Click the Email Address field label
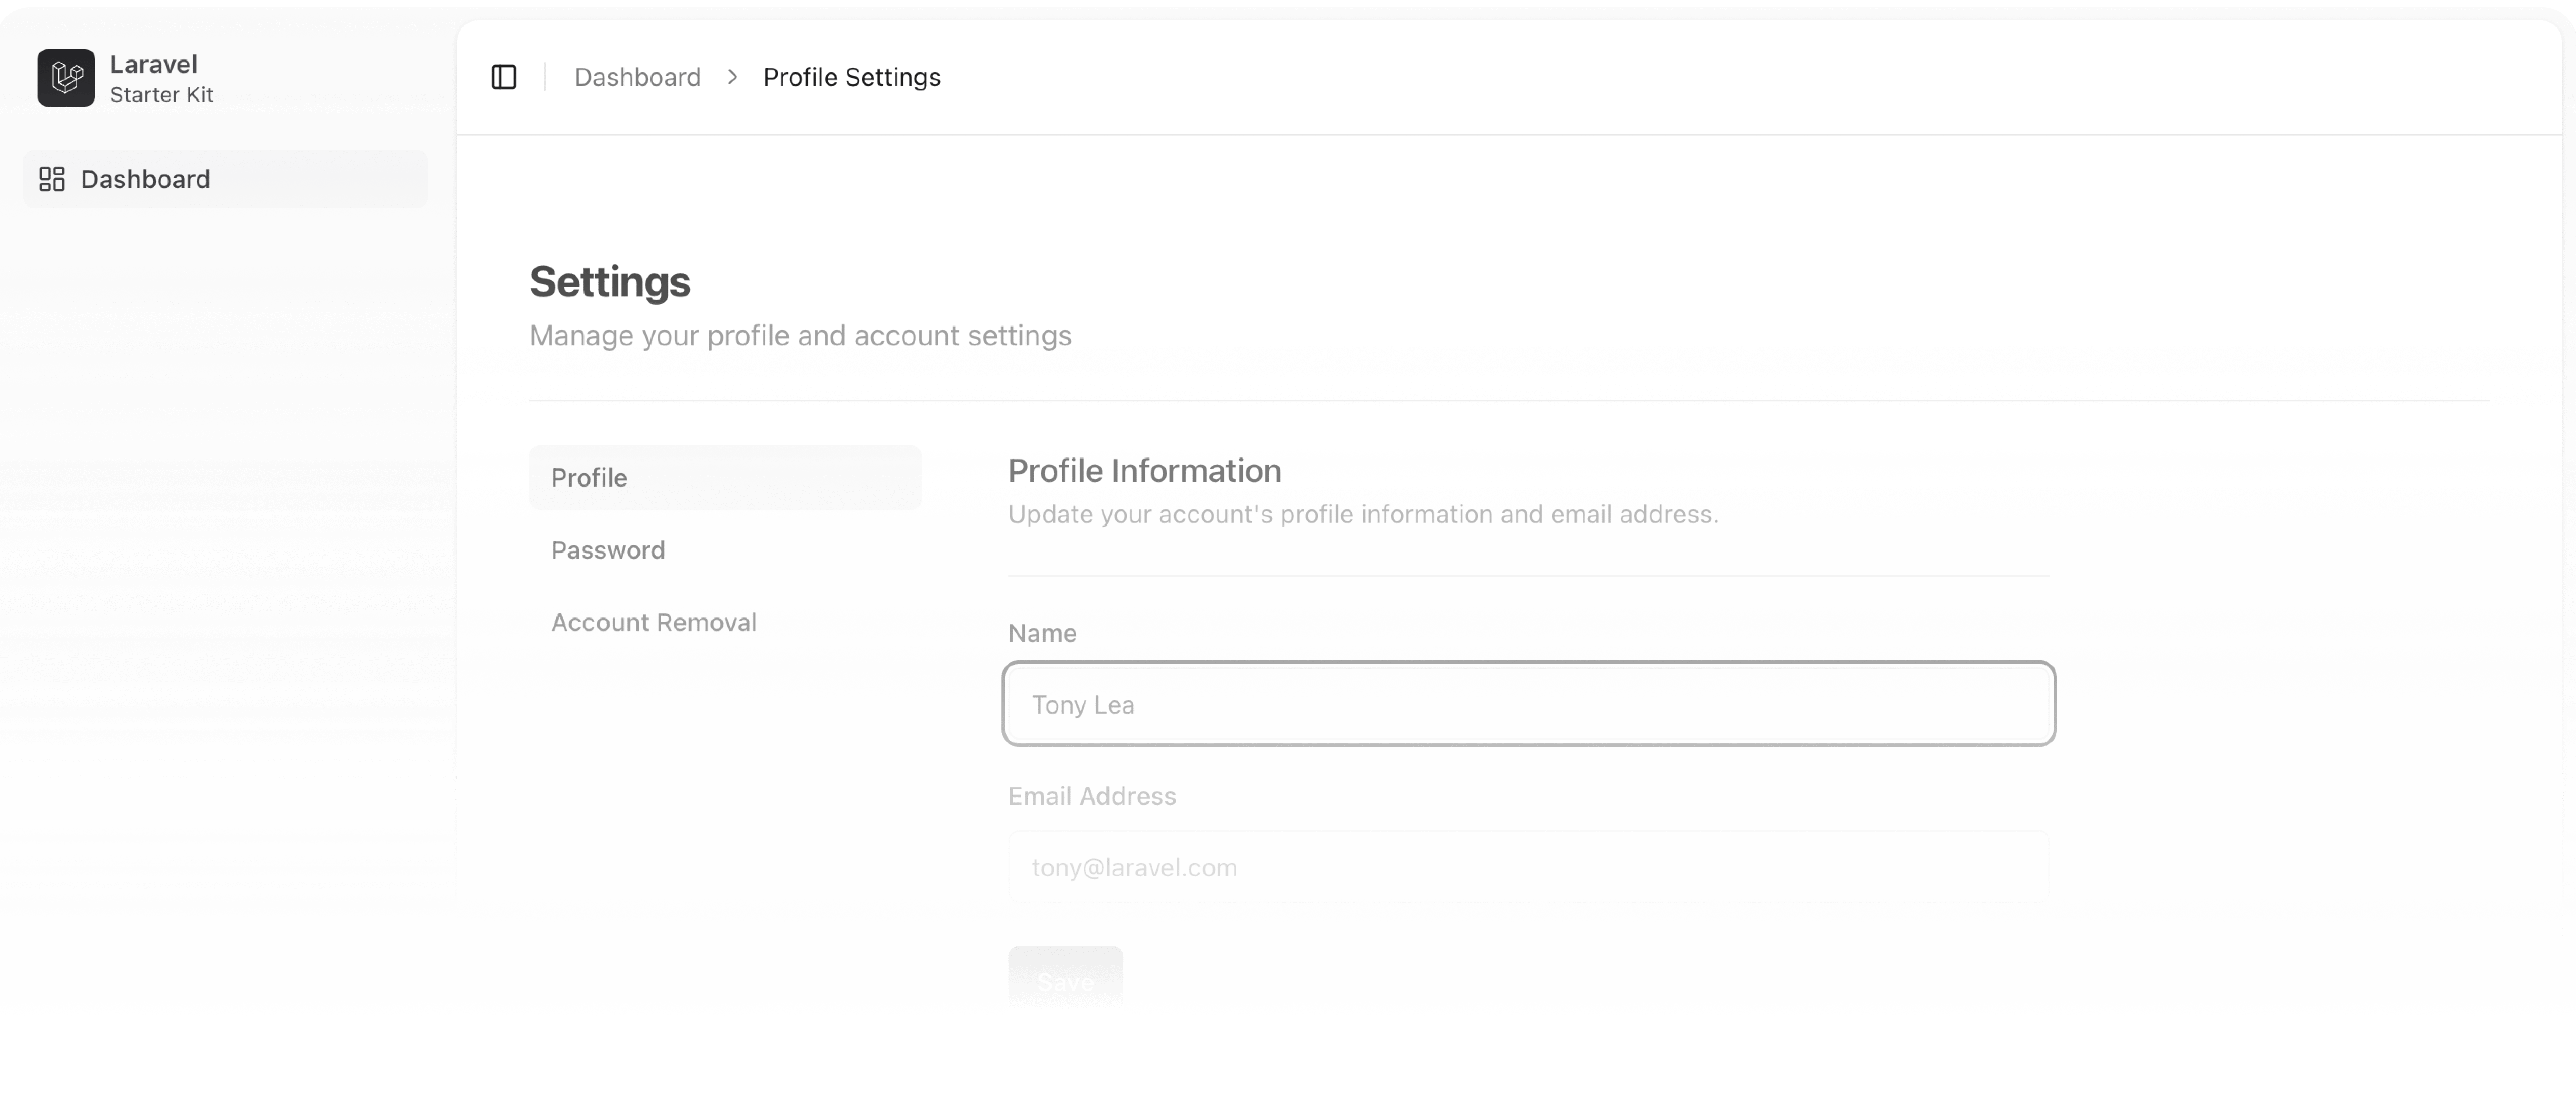2576x1103 pixels. (x=1092, y=796)
